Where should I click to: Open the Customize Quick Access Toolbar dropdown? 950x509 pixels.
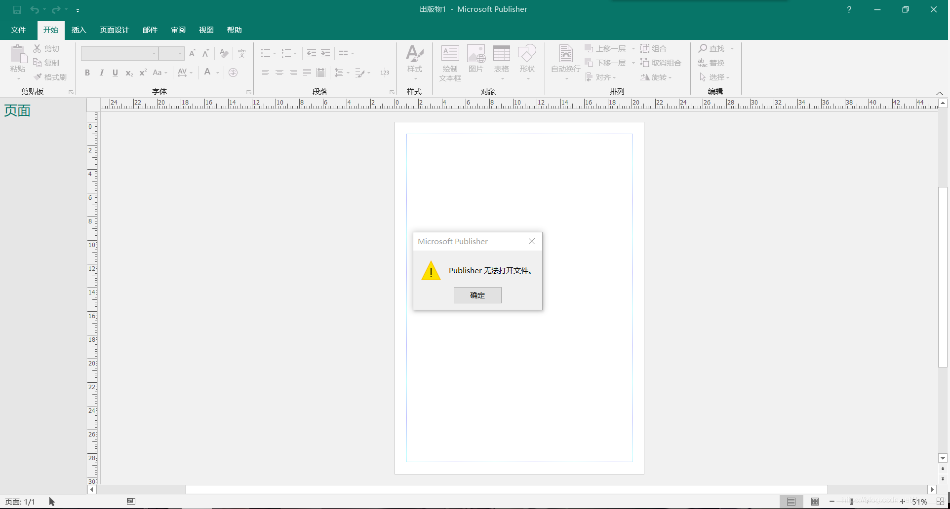[x=78, y=10]
